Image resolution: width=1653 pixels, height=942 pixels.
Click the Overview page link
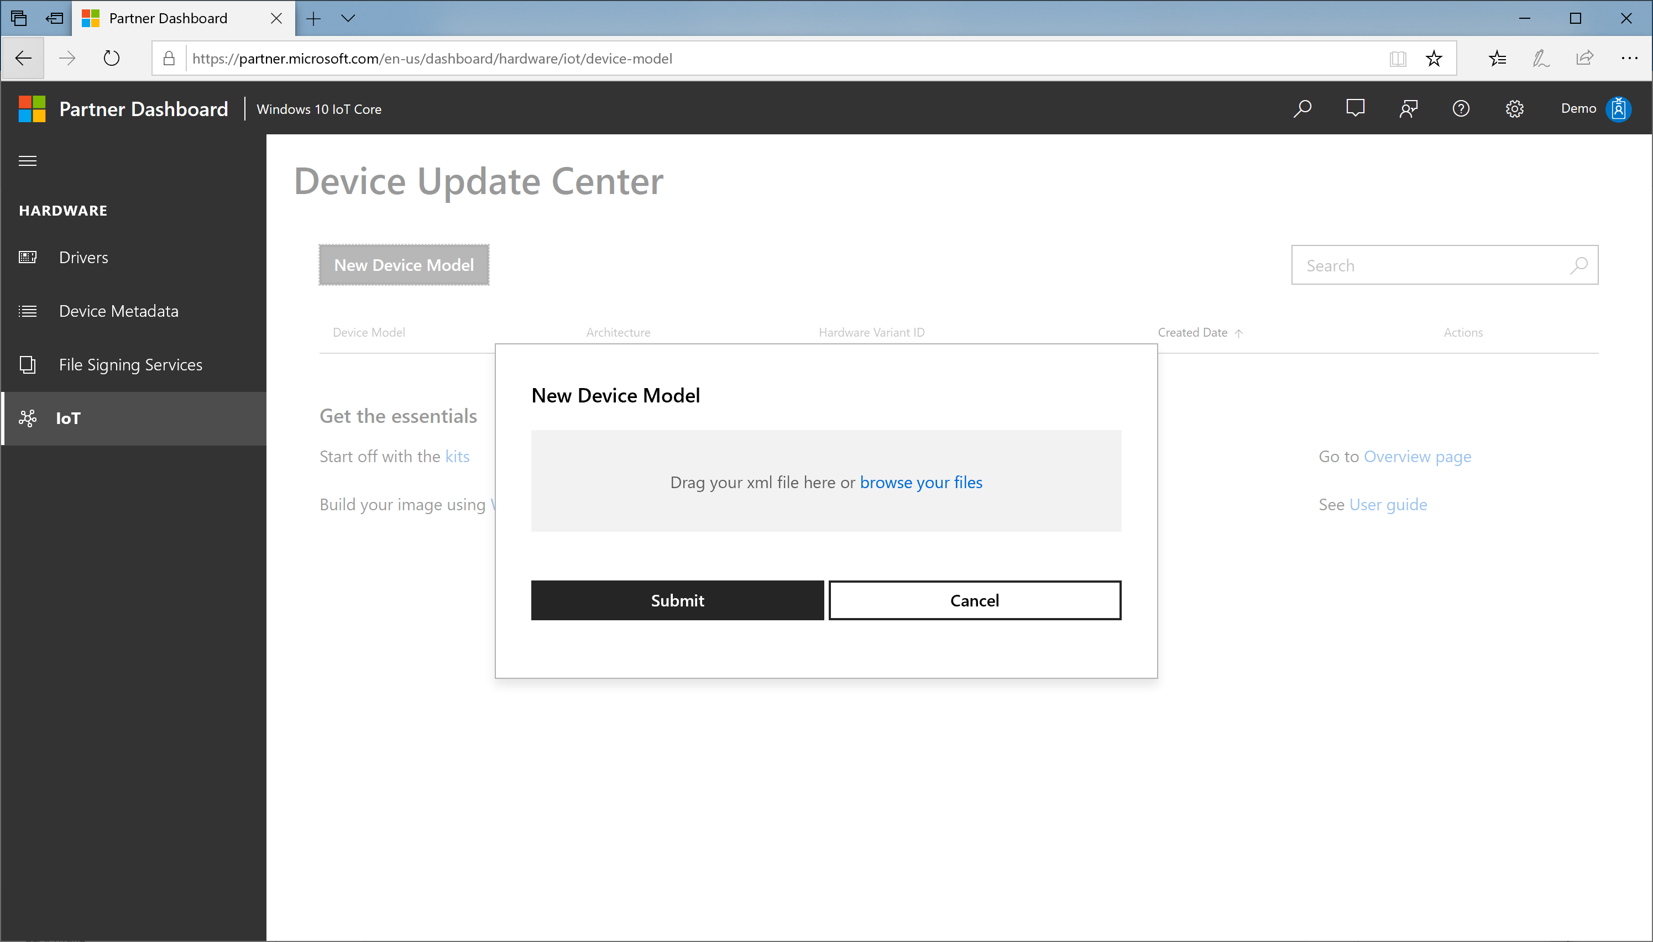tap(1417, 455)
